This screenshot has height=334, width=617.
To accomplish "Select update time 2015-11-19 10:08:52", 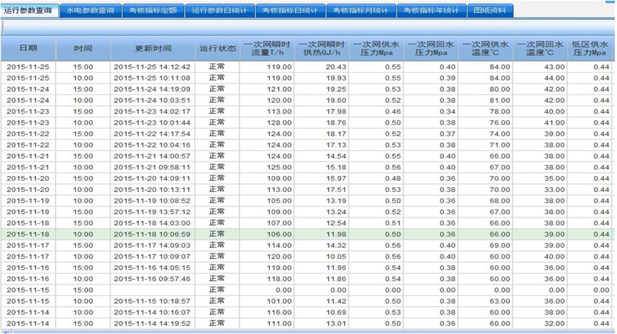I will [x=152, y=201].
